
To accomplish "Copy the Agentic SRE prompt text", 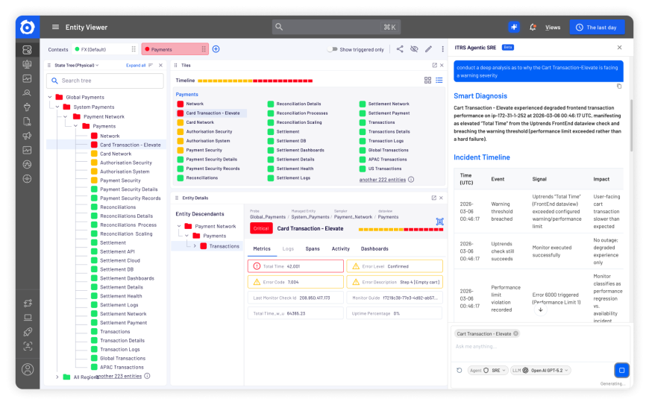I will pyautogui.click(x=619, y=86).
